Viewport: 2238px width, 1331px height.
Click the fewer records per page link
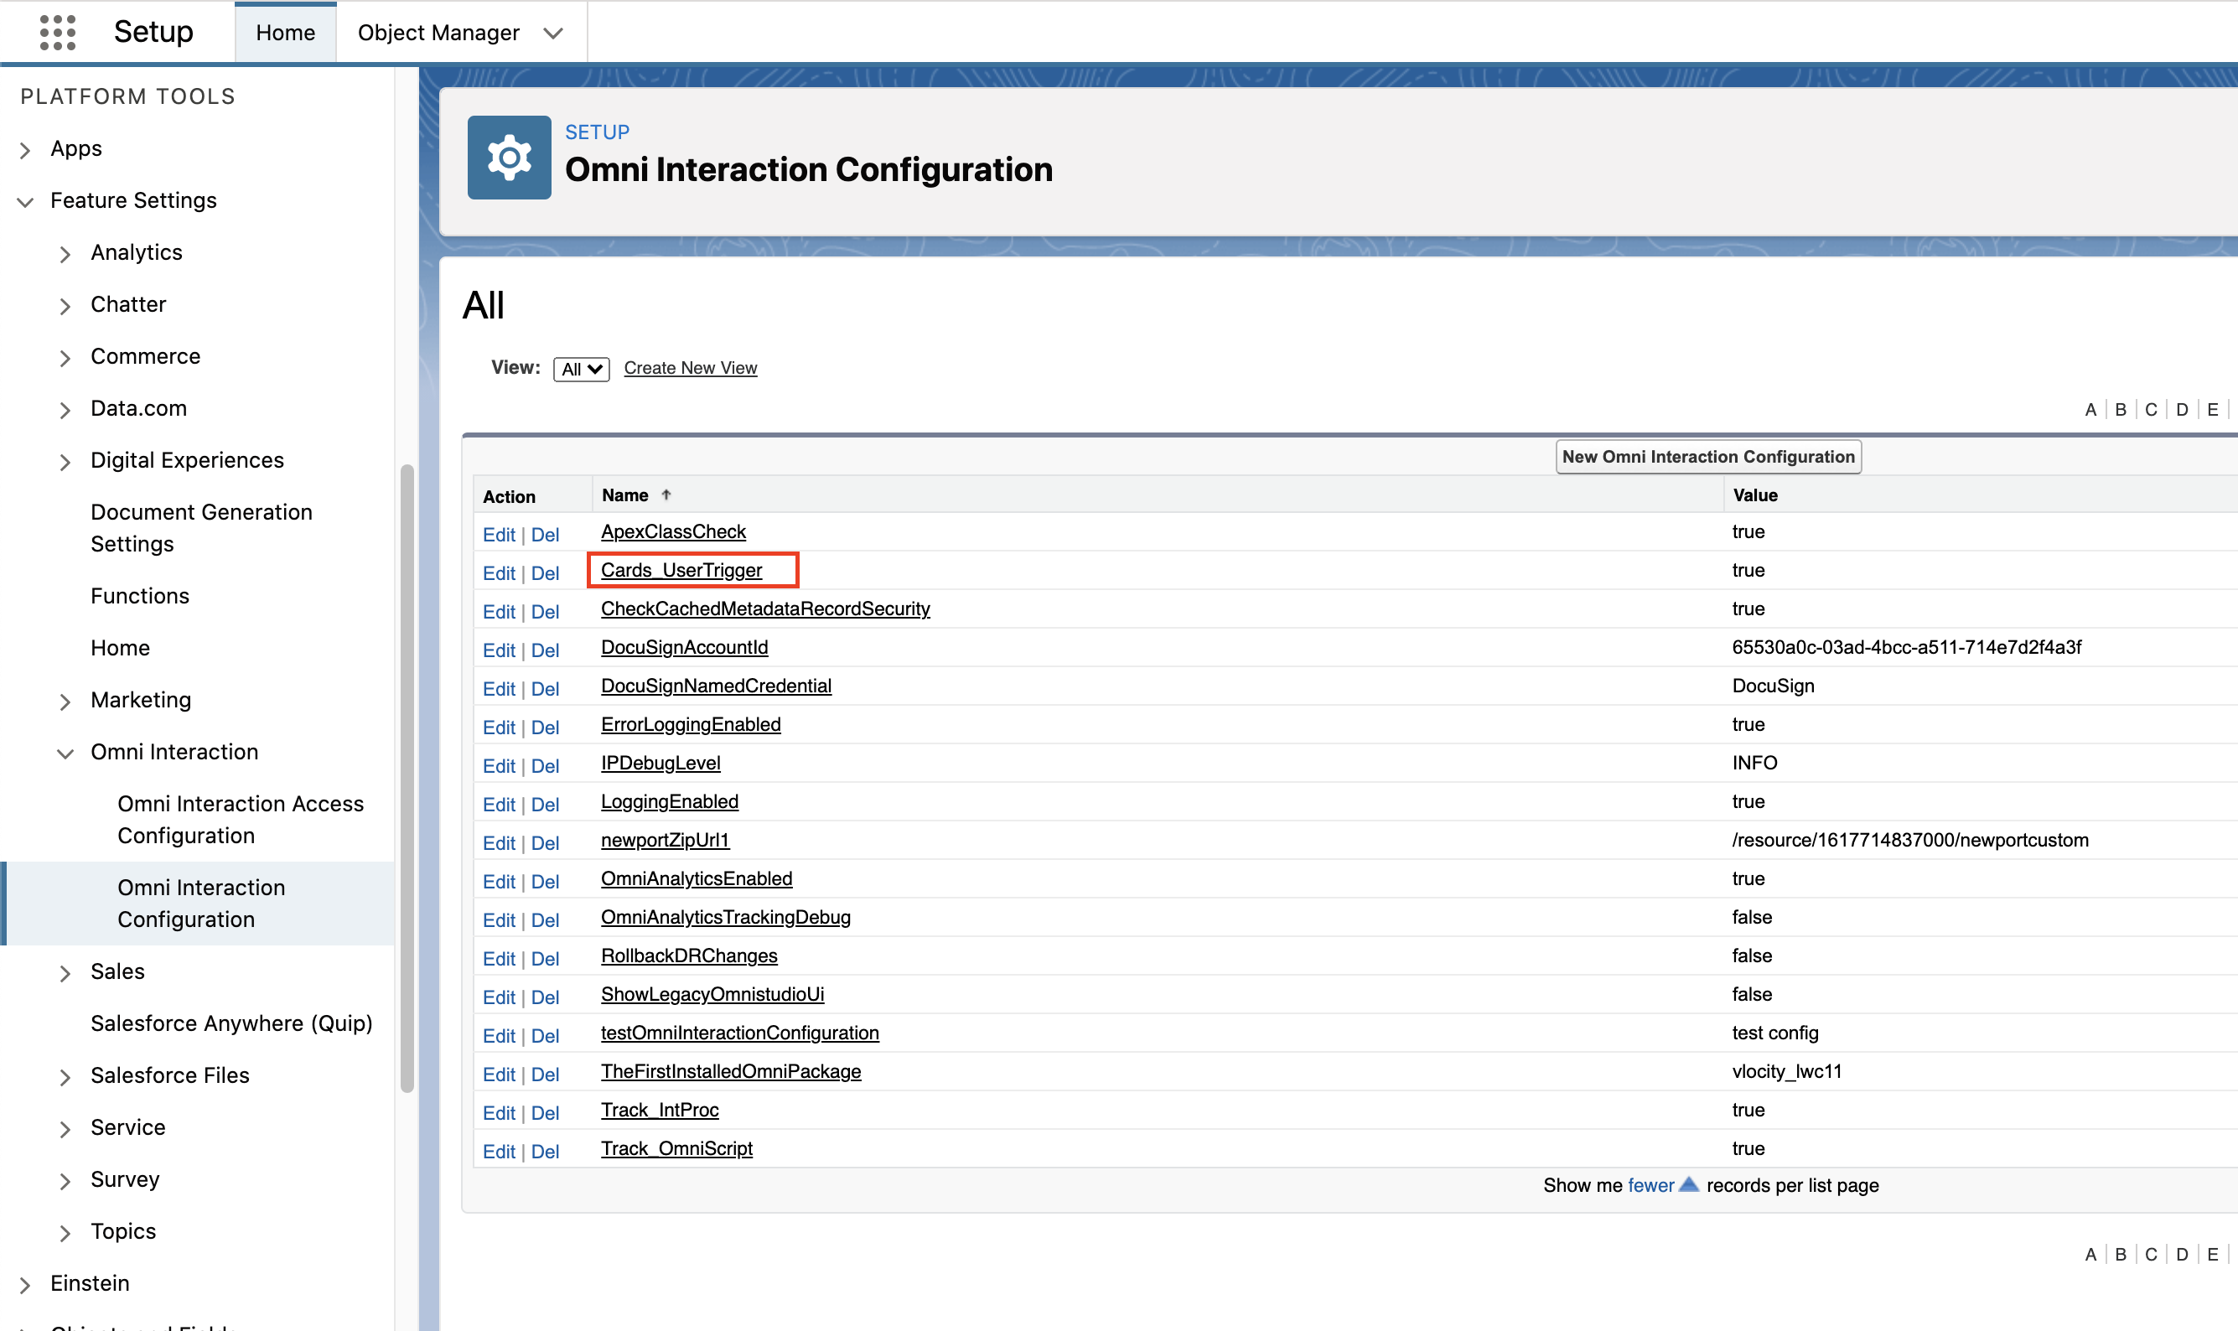click(x=1650, y=1186)
